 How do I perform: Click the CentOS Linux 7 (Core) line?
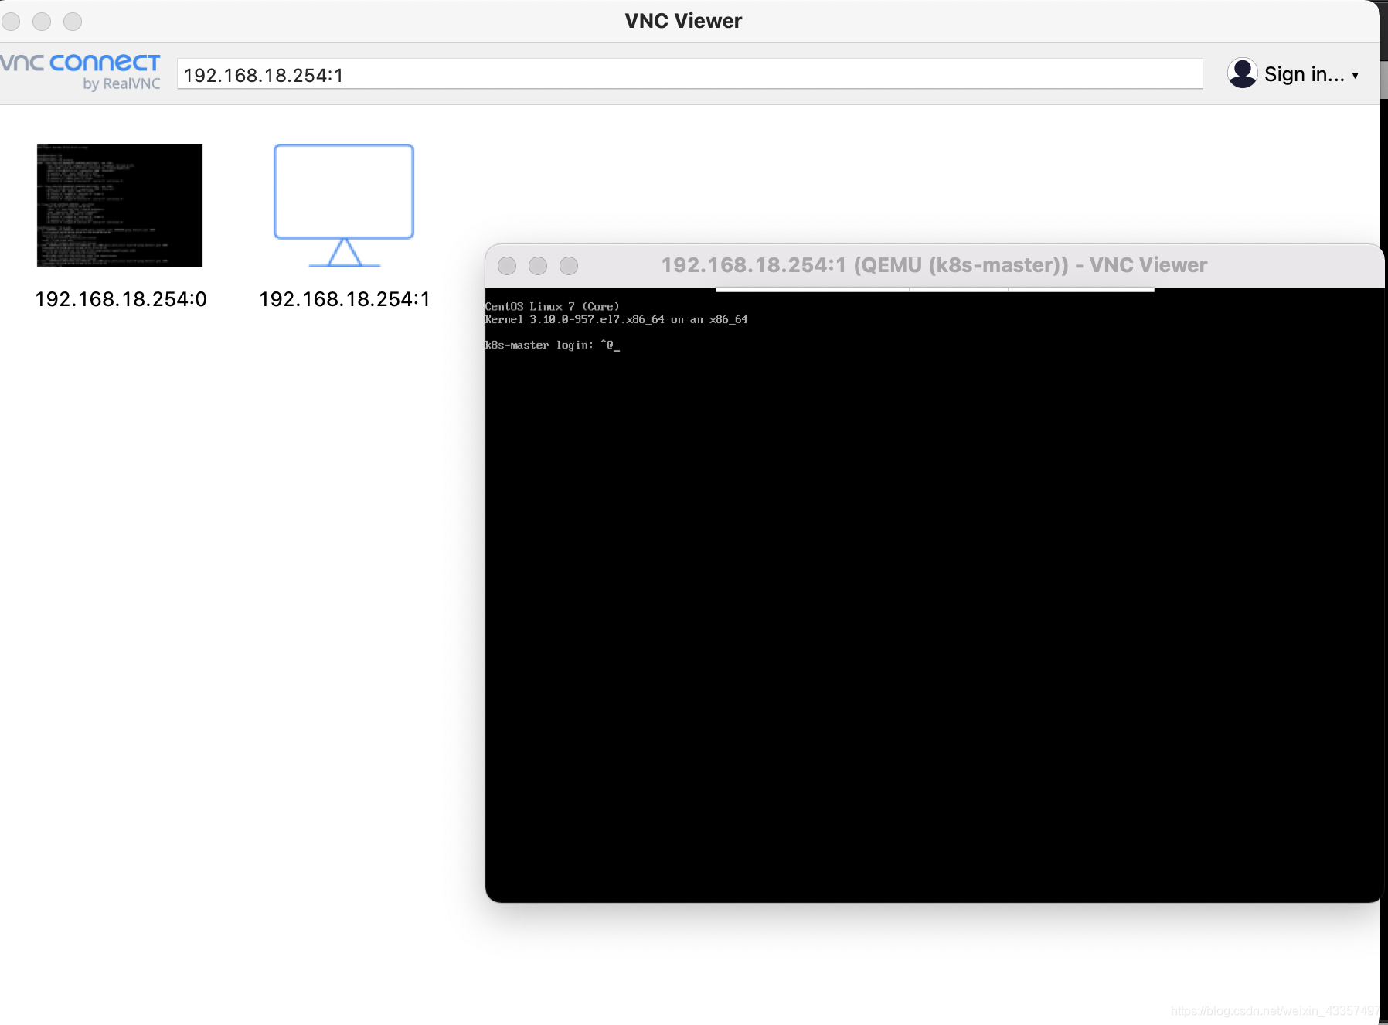click(x=553, y=307)
